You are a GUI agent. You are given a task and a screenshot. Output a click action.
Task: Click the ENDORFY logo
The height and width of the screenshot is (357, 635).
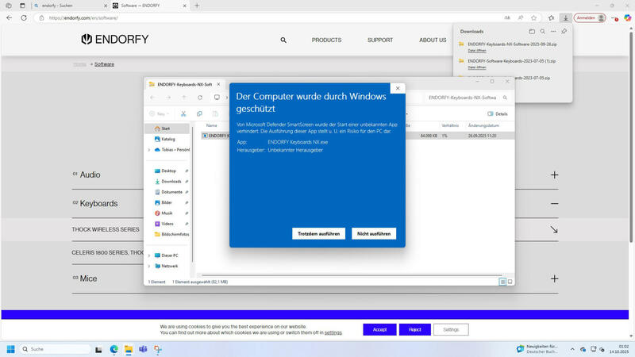(114, 39)
